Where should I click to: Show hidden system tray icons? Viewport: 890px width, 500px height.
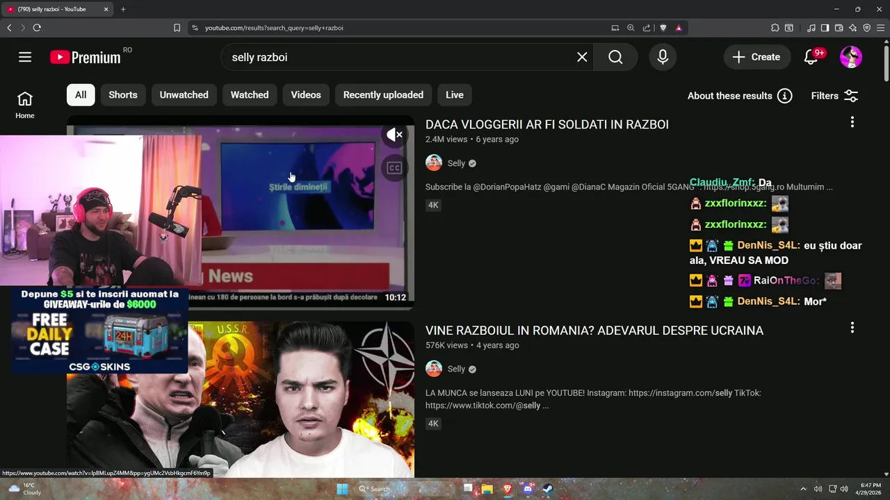point(803,489)
